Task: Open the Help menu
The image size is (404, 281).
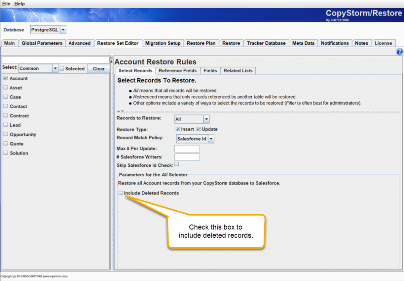Action: tap(20, 4)
